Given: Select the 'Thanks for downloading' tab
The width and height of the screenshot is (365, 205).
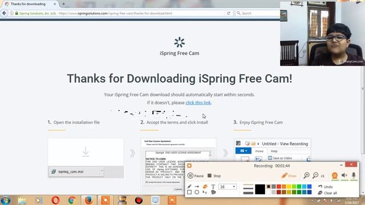Looking at the screenshot, I should click(x=29, y=4).
